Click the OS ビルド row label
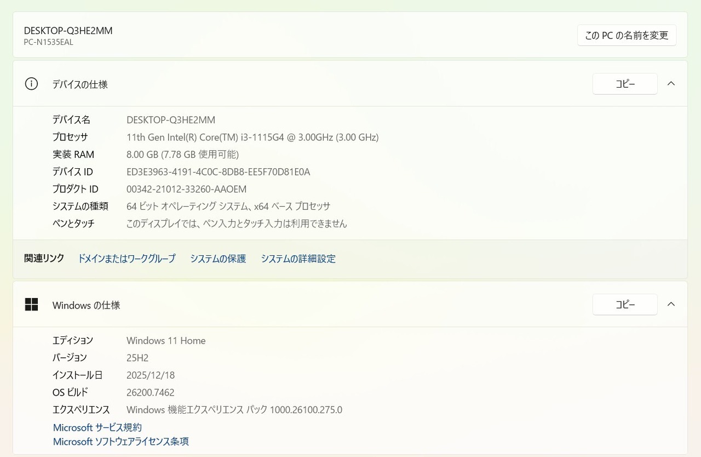Viewport: 701px width, 457px height. coord(70,392)
